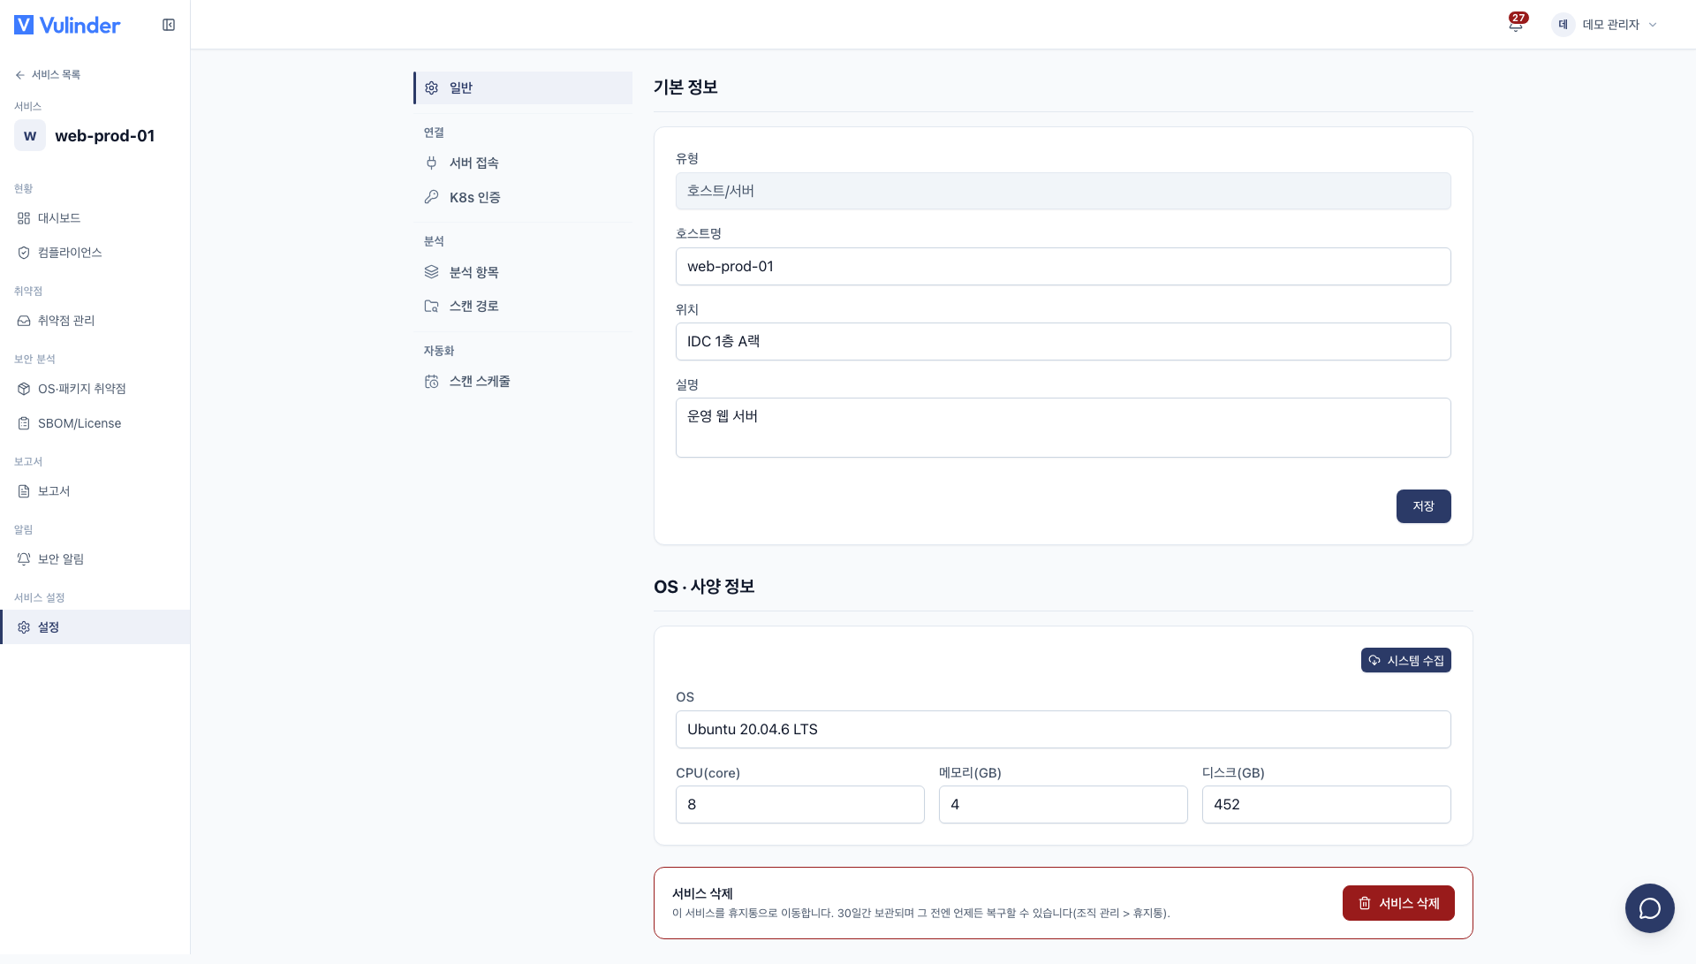Select the 일반 settings tab

pos(523,87)
